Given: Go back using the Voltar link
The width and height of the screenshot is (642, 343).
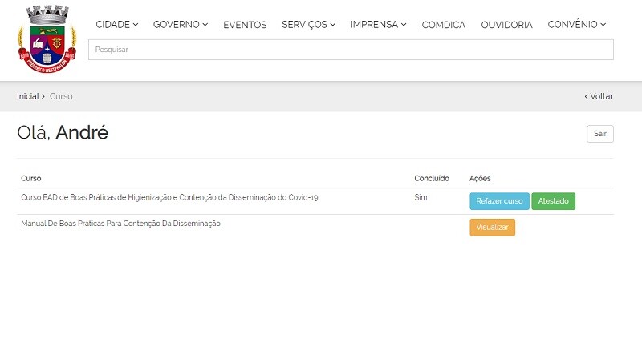Looking at the screenshot, I should coord(598,96).
